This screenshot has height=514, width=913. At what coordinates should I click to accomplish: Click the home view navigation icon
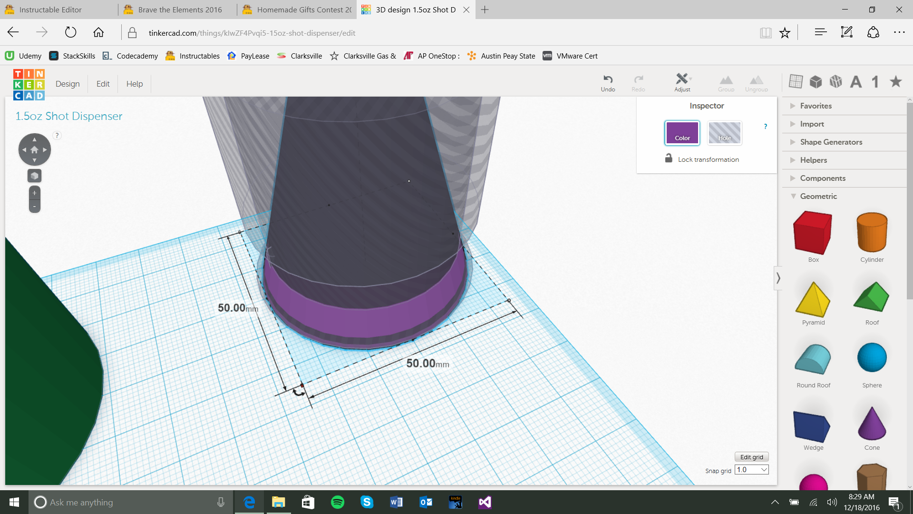34,149
